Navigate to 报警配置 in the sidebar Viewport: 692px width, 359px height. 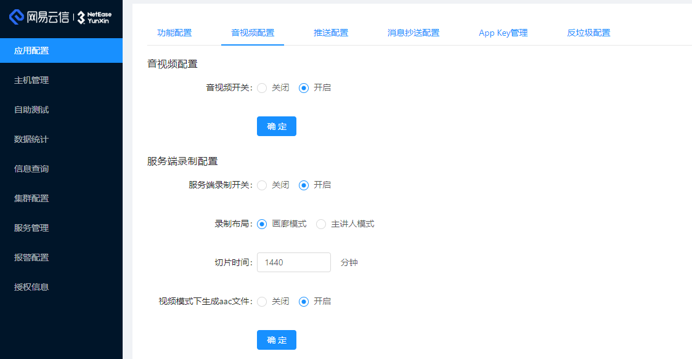pos(32,257)
